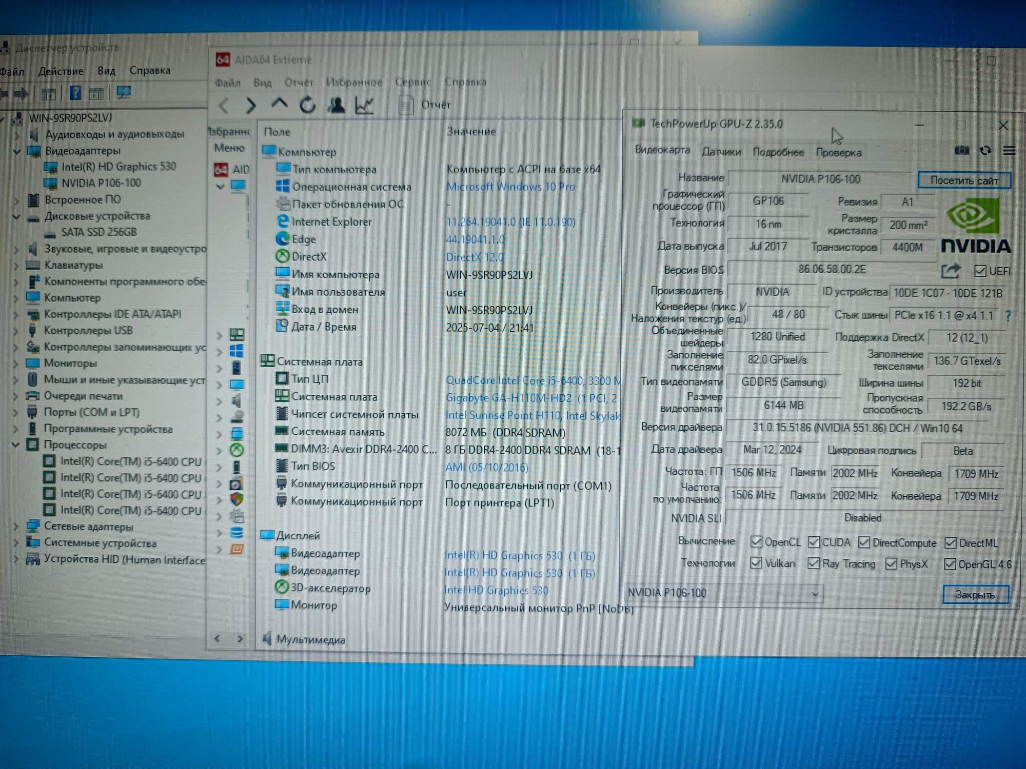Open the Microsoft Windows 10 Pro link
The height and width of the screenshot is (769, 1026).
510,187
